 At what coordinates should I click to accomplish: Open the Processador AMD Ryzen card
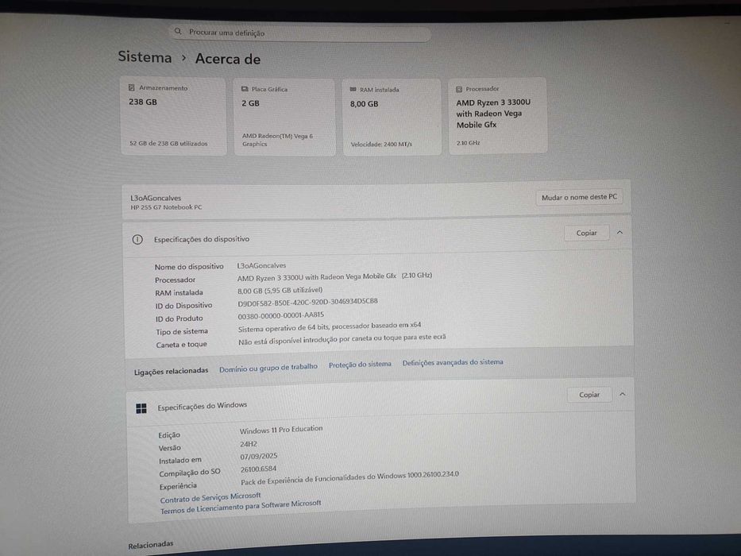coord(498,115)
